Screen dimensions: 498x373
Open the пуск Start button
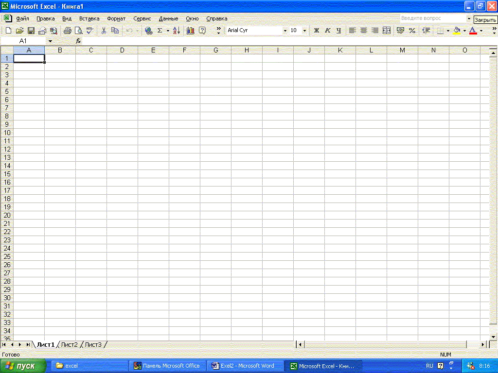point(23,366)
